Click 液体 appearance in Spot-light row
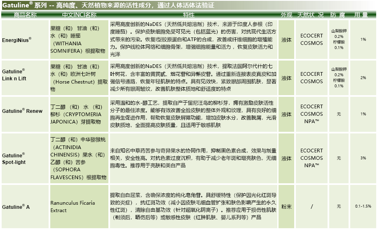377x229 pixels. [286, 158]
